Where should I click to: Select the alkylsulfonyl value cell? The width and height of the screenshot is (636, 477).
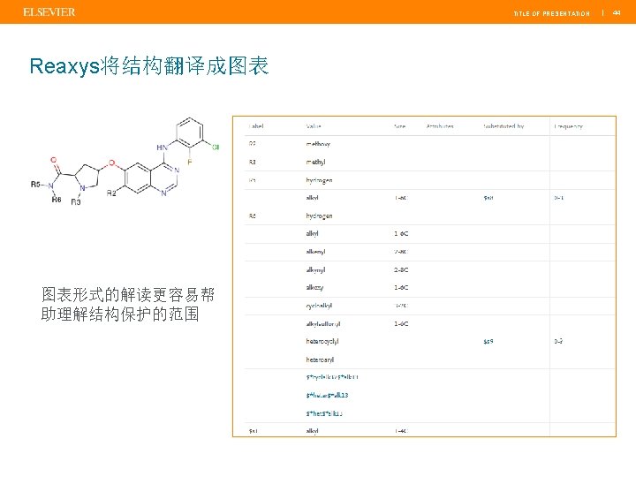[323, 323]
